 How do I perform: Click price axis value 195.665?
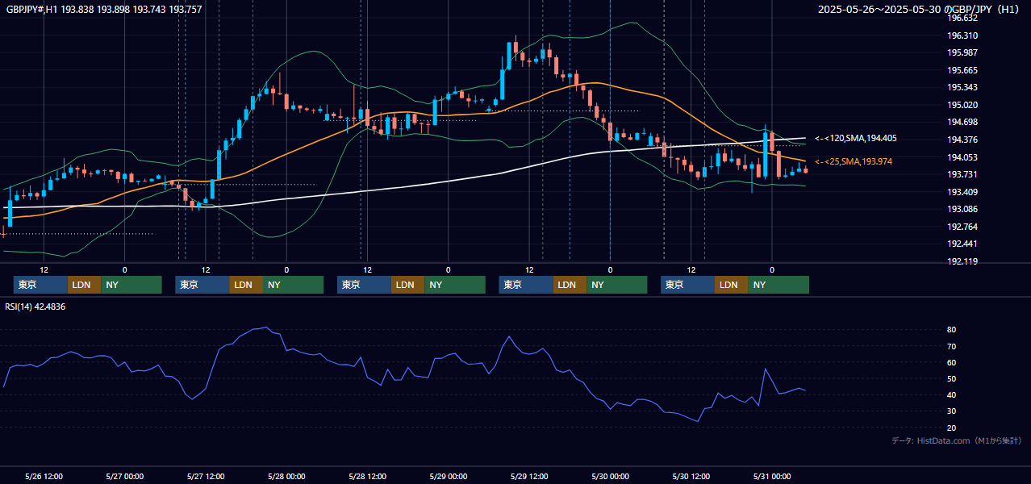(962, 70)
